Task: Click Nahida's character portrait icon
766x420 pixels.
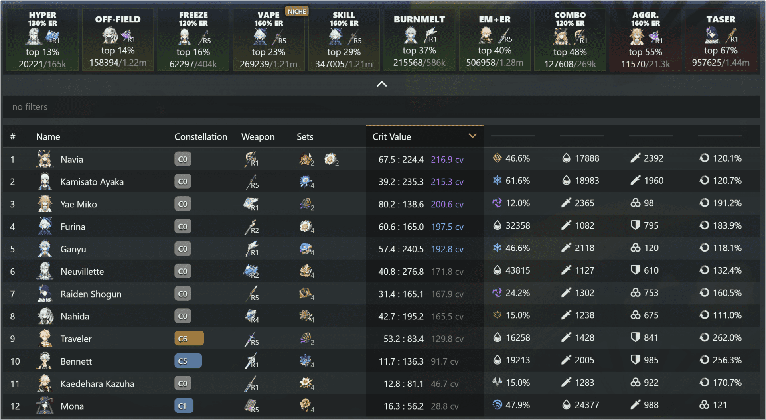Action: (45, 316)
